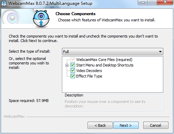
Task: Click the WebcamMax mascot logo in header
Action: click(x=41, y=19)
